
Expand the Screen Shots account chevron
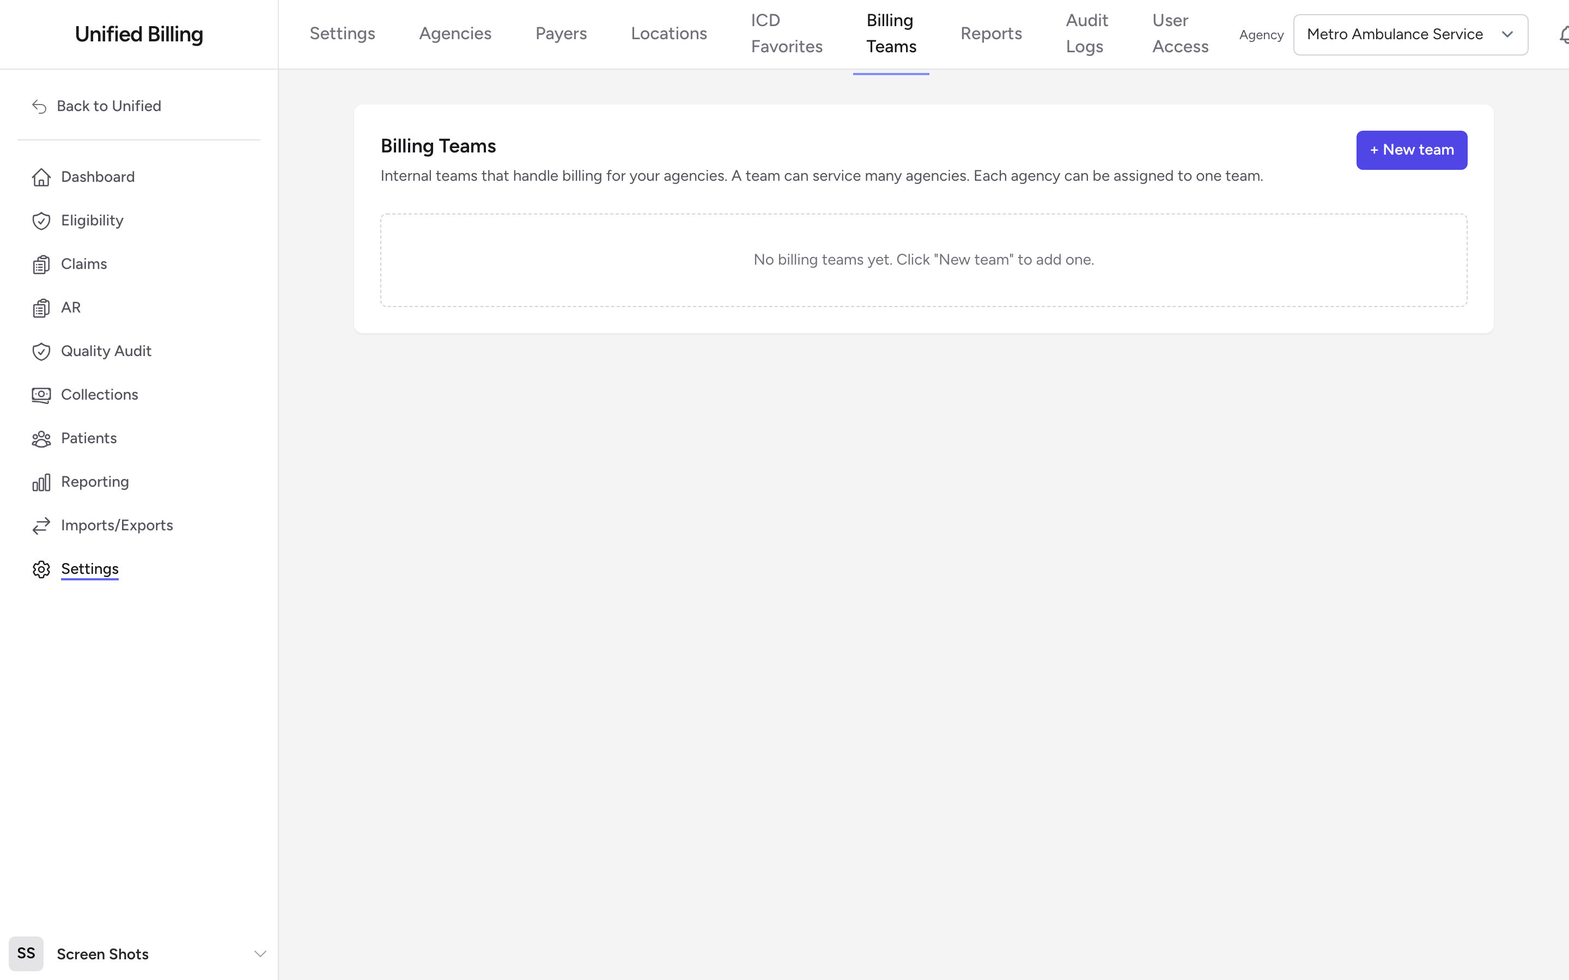(x=260, y=953)
